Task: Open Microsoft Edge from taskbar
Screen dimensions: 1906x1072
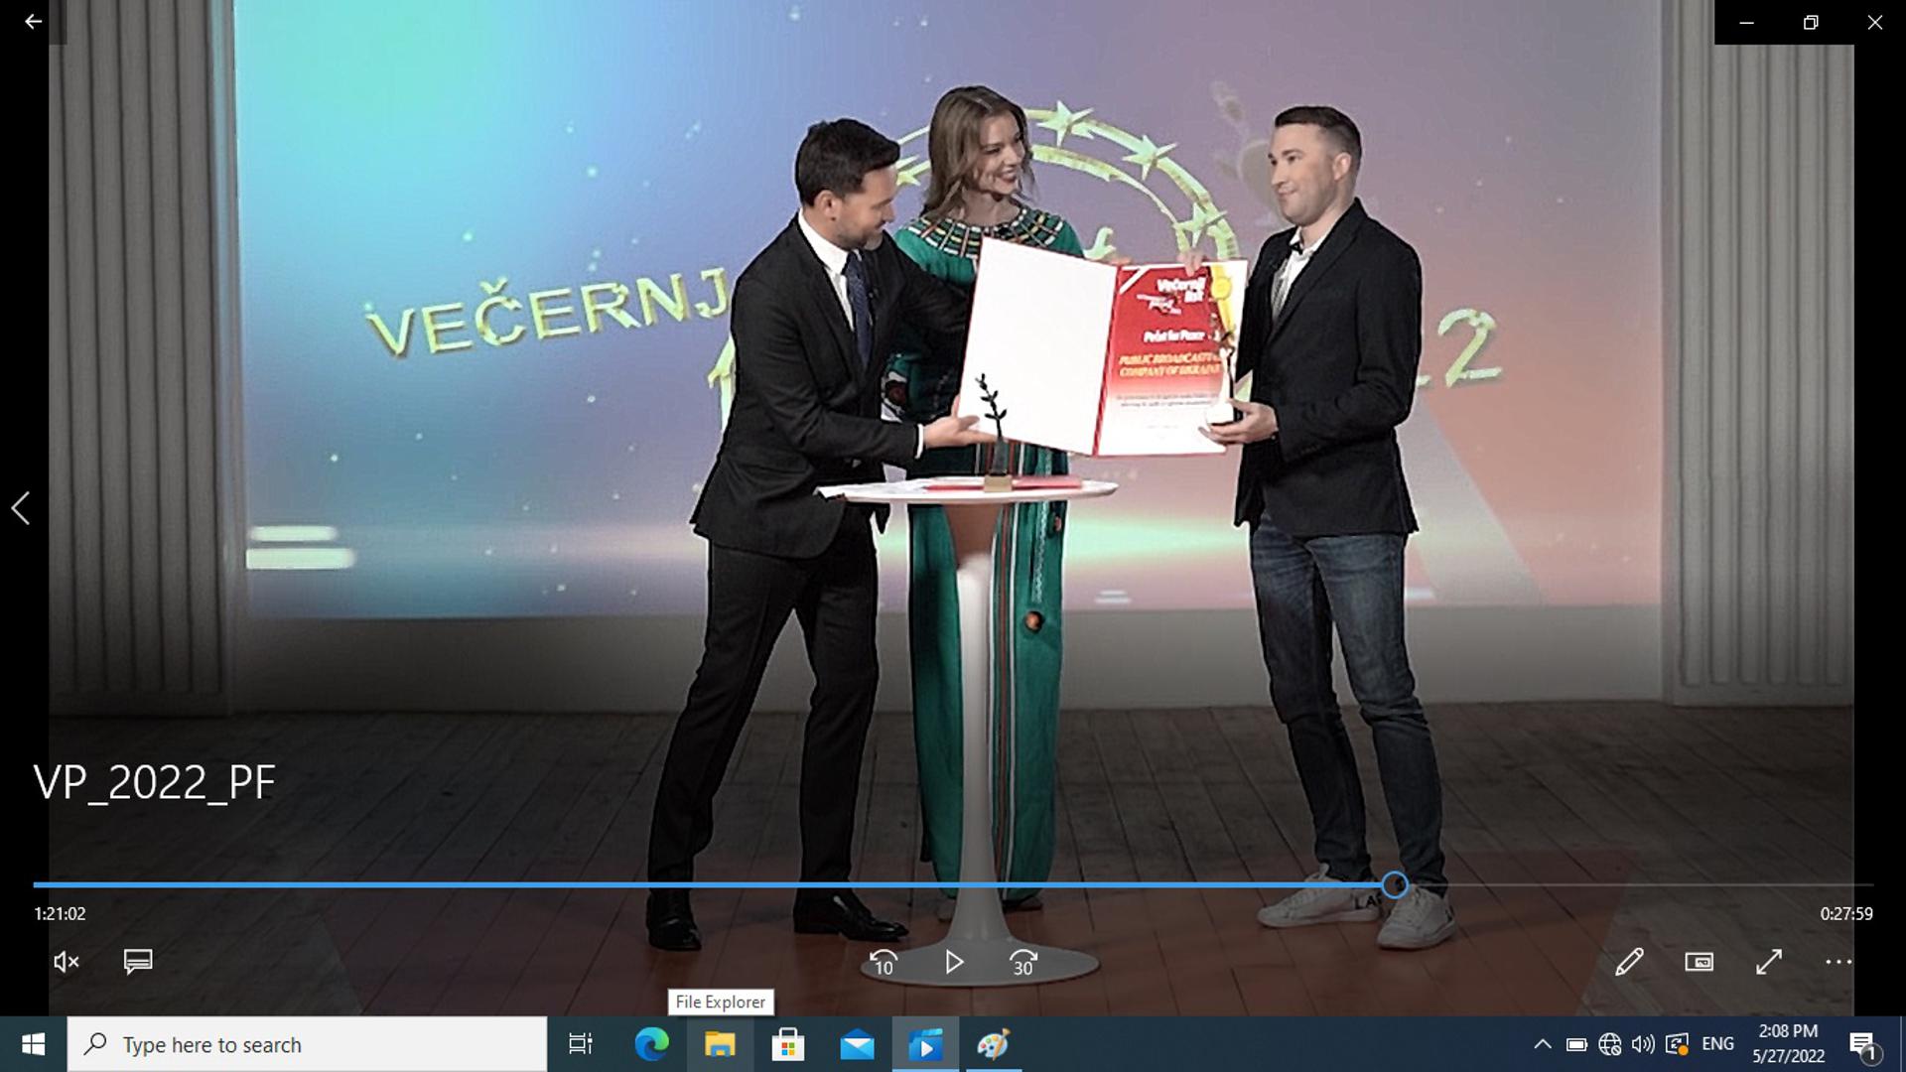Action: pyautogui.click(x=651, y=1044)
